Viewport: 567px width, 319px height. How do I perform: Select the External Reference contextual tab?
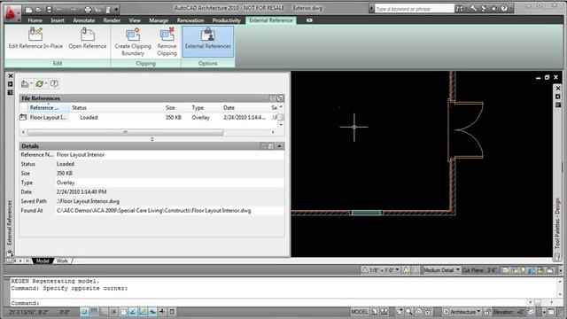[x=271, y=20]
